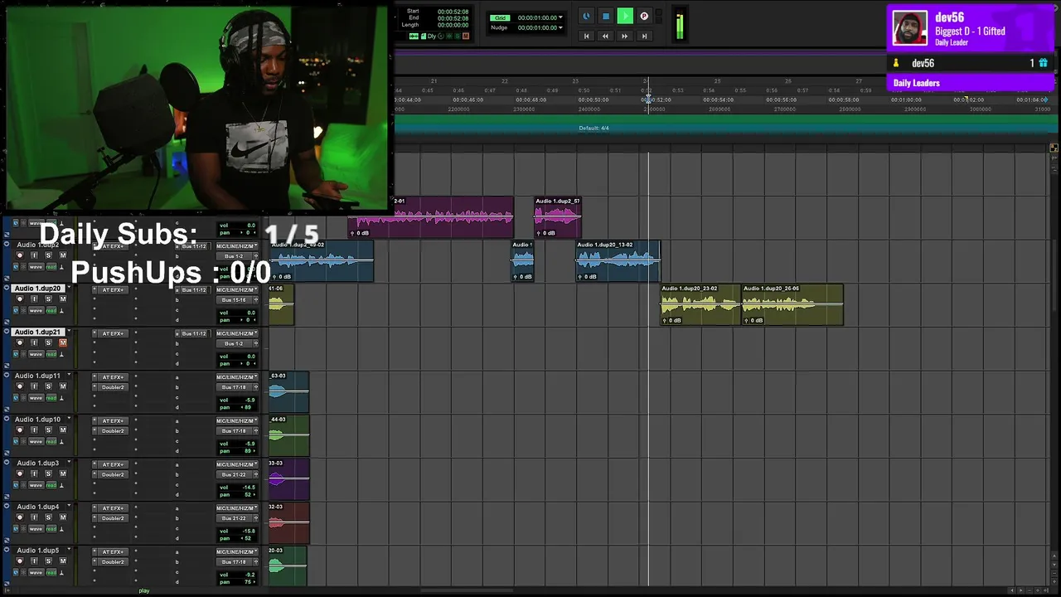Open the wave view selector on Audio 1.dup20
Image resolution: width=1061 pixels, height=597 pixels.
36,310
